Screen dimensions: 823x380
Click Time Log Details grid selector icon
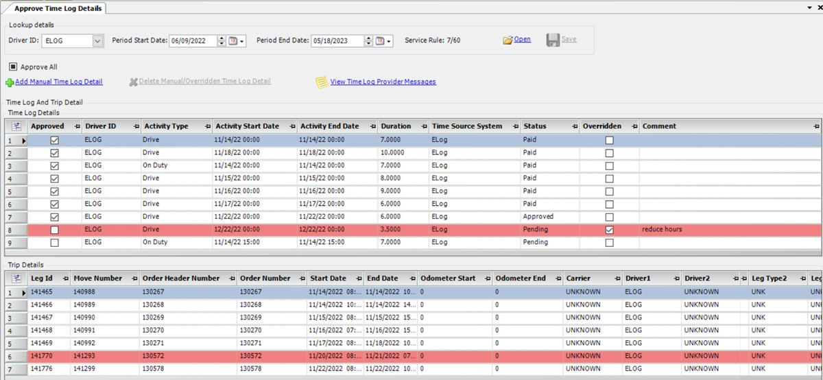click(16, 126)
